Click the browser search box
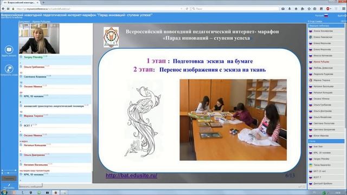The width and height of the screenshot is (347, 195). (235, 9)
